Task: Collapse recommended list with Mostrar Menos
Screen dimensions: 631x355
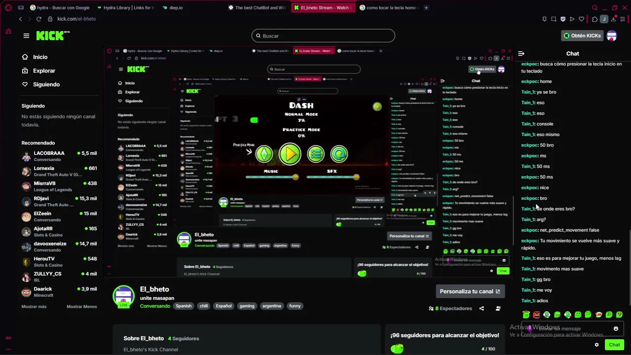Action: (x=82, y=307)
